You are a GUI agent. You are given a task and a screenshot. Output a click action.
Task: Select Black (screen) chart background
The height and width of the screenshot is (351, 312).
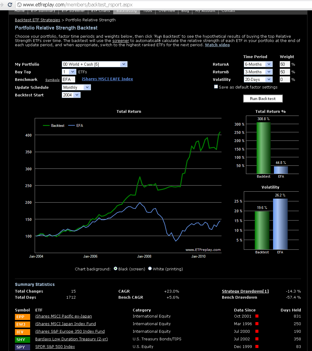[x=116, y=269]
